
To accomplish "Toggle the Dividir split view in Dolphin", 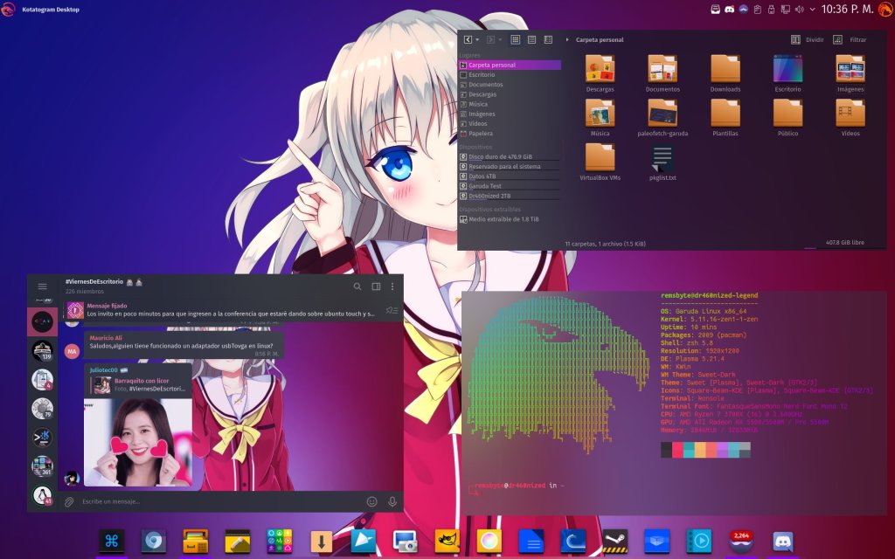I will click(x=808, y=39).
